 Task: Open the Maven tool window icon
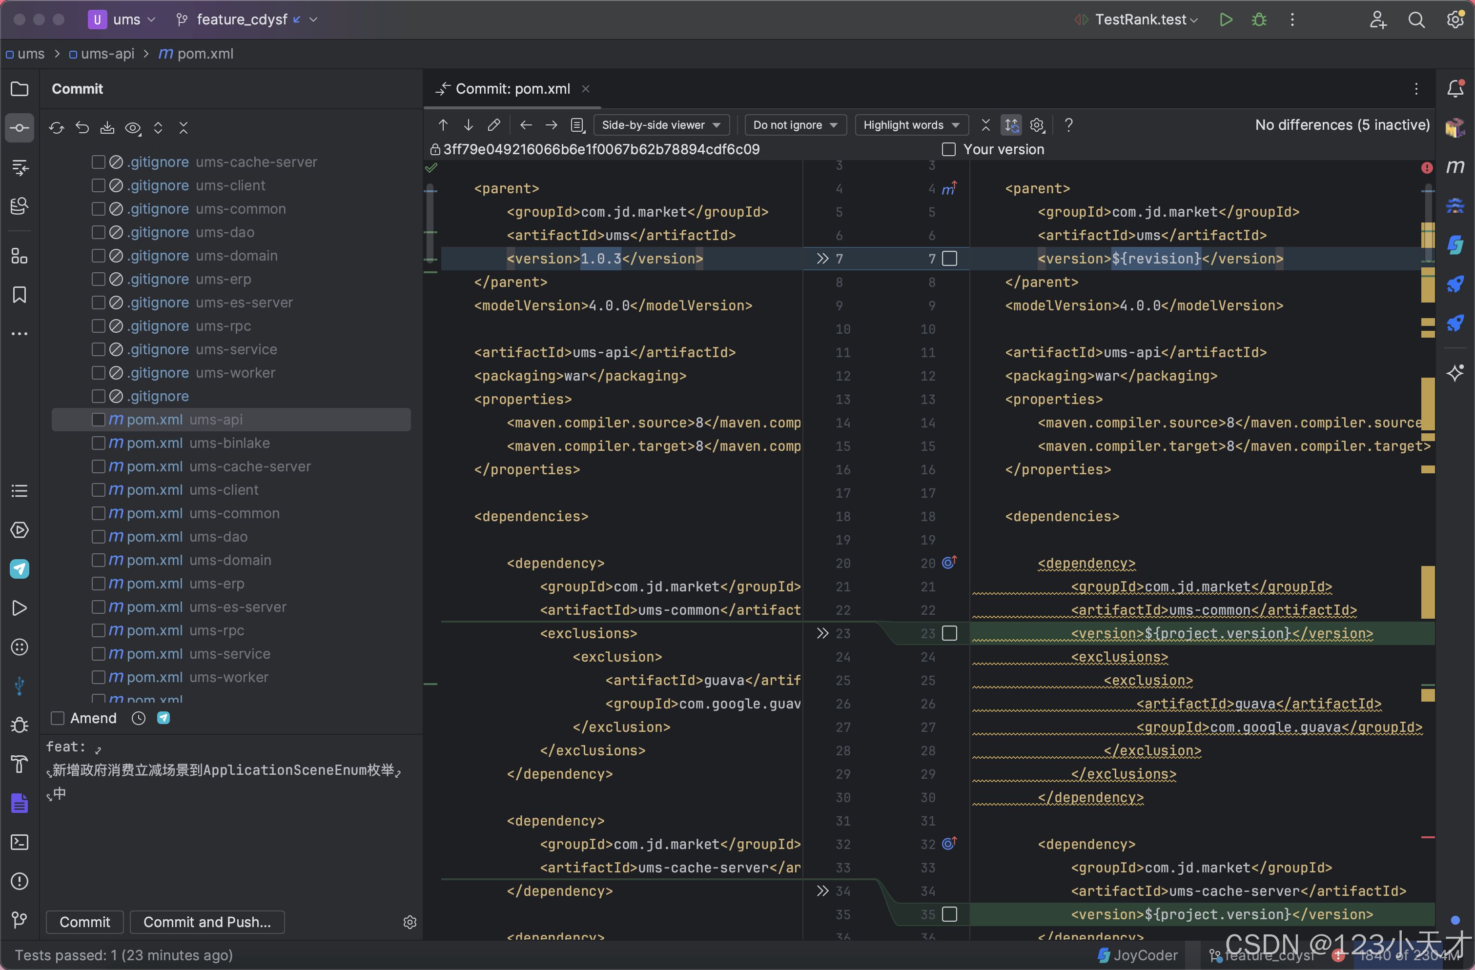tap(1455, 166)
